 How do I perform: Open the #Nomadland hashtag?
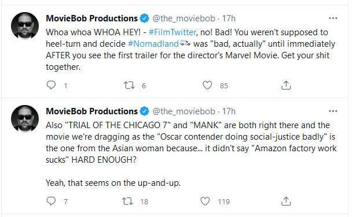(153, 44)
